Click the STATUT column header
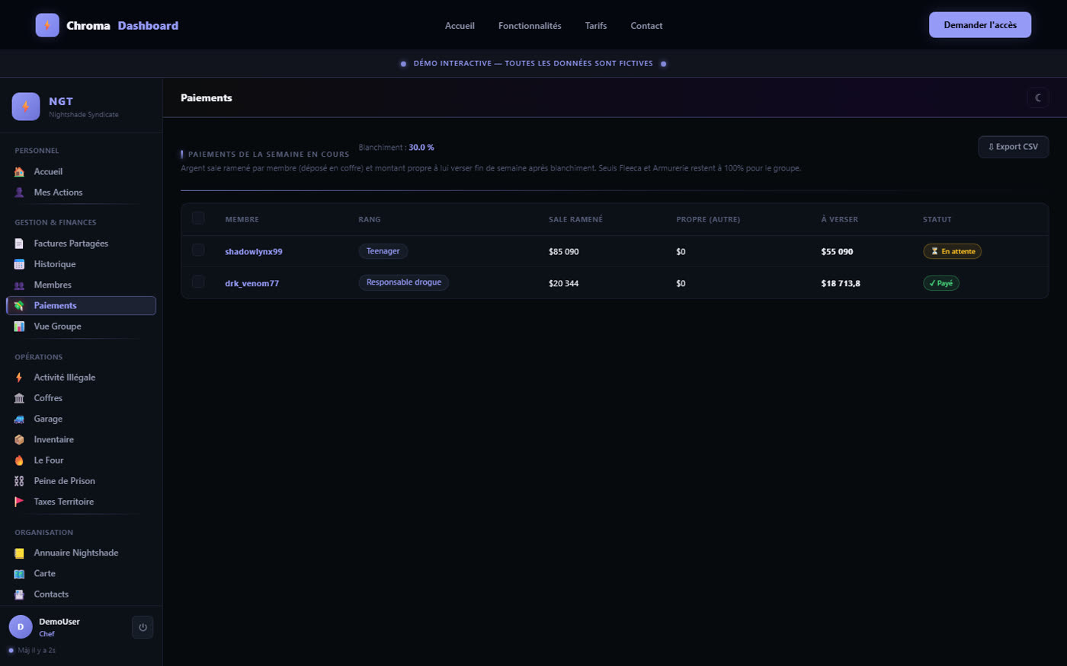The width and height of the screenshot is (1067, 666). [x=937, y=219]
